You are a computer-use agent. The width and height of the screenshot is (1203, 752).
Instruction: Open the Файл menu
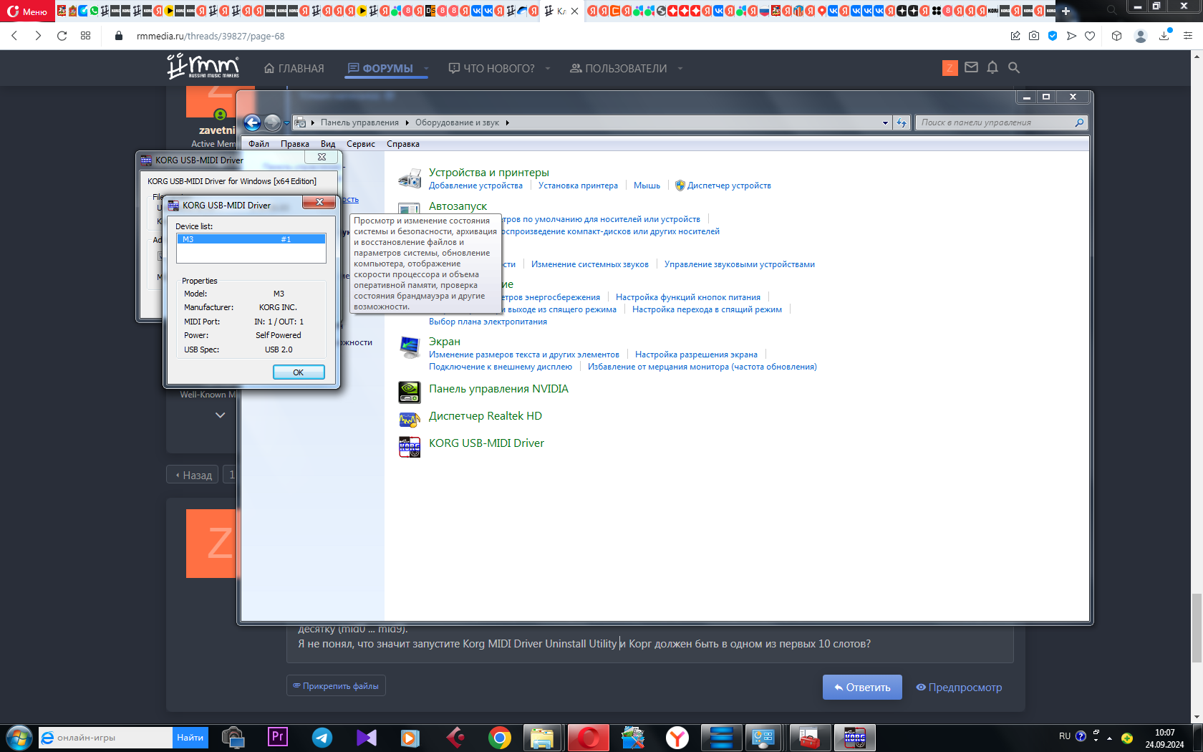259,144
